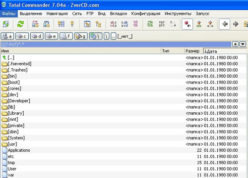Image resolution: width=248 pixels, height=178 pixels.
Task: Select drive c button
Action: click(22, 36)
